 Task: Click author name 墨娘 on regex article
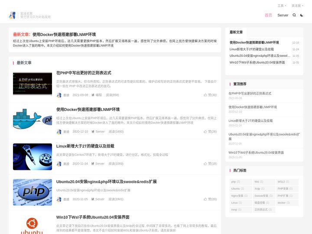66,95
